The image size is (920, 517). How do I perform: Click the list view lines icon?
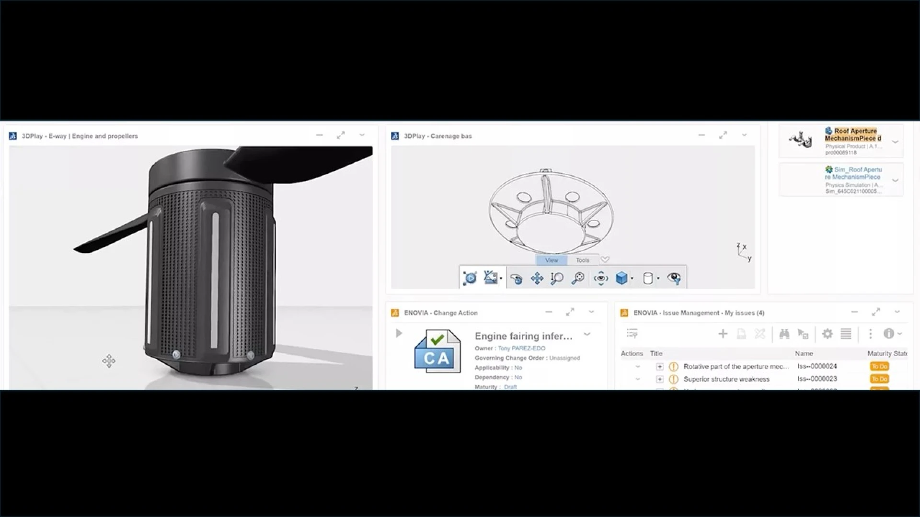[x=846, y=334]
